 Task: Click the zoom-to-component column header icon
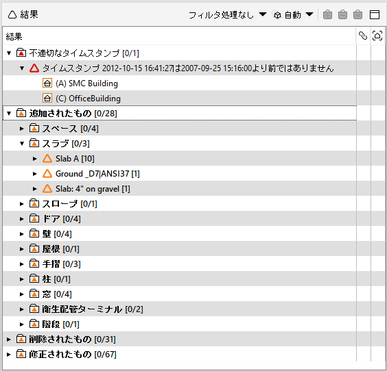377,36
